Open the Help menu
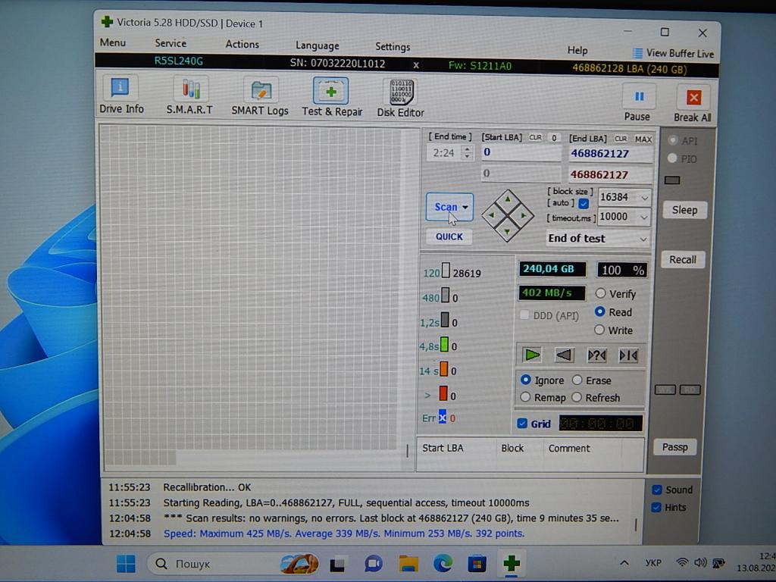The width and height of the screenshot is (776, 582). point(577,50)
